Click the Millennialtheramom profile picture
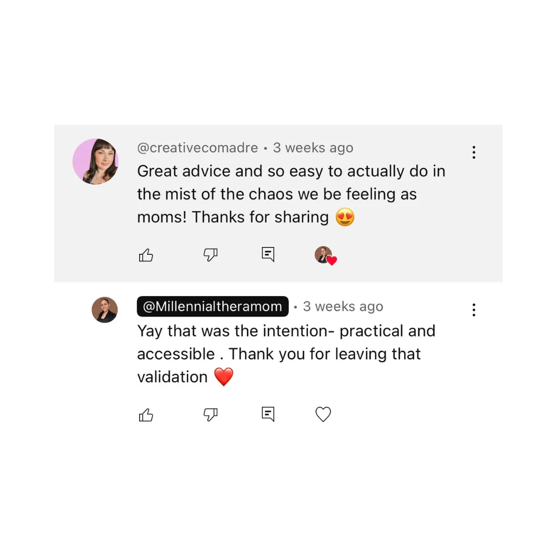Viewport: 557px width, 557px height. [105, 310]
